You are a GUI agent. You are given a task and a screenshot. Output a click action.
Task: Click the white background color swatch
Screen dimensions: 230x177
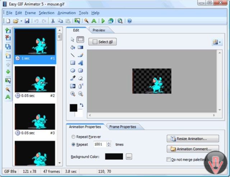click(x=79, y=114)
